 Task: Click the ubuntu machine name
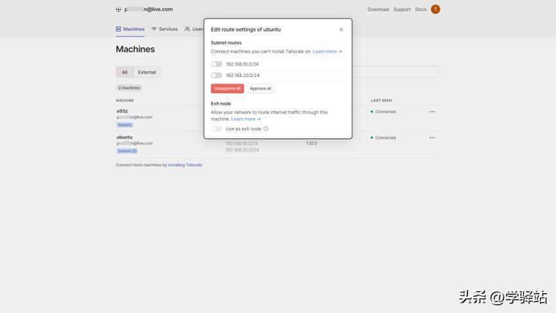click(125, 137)
